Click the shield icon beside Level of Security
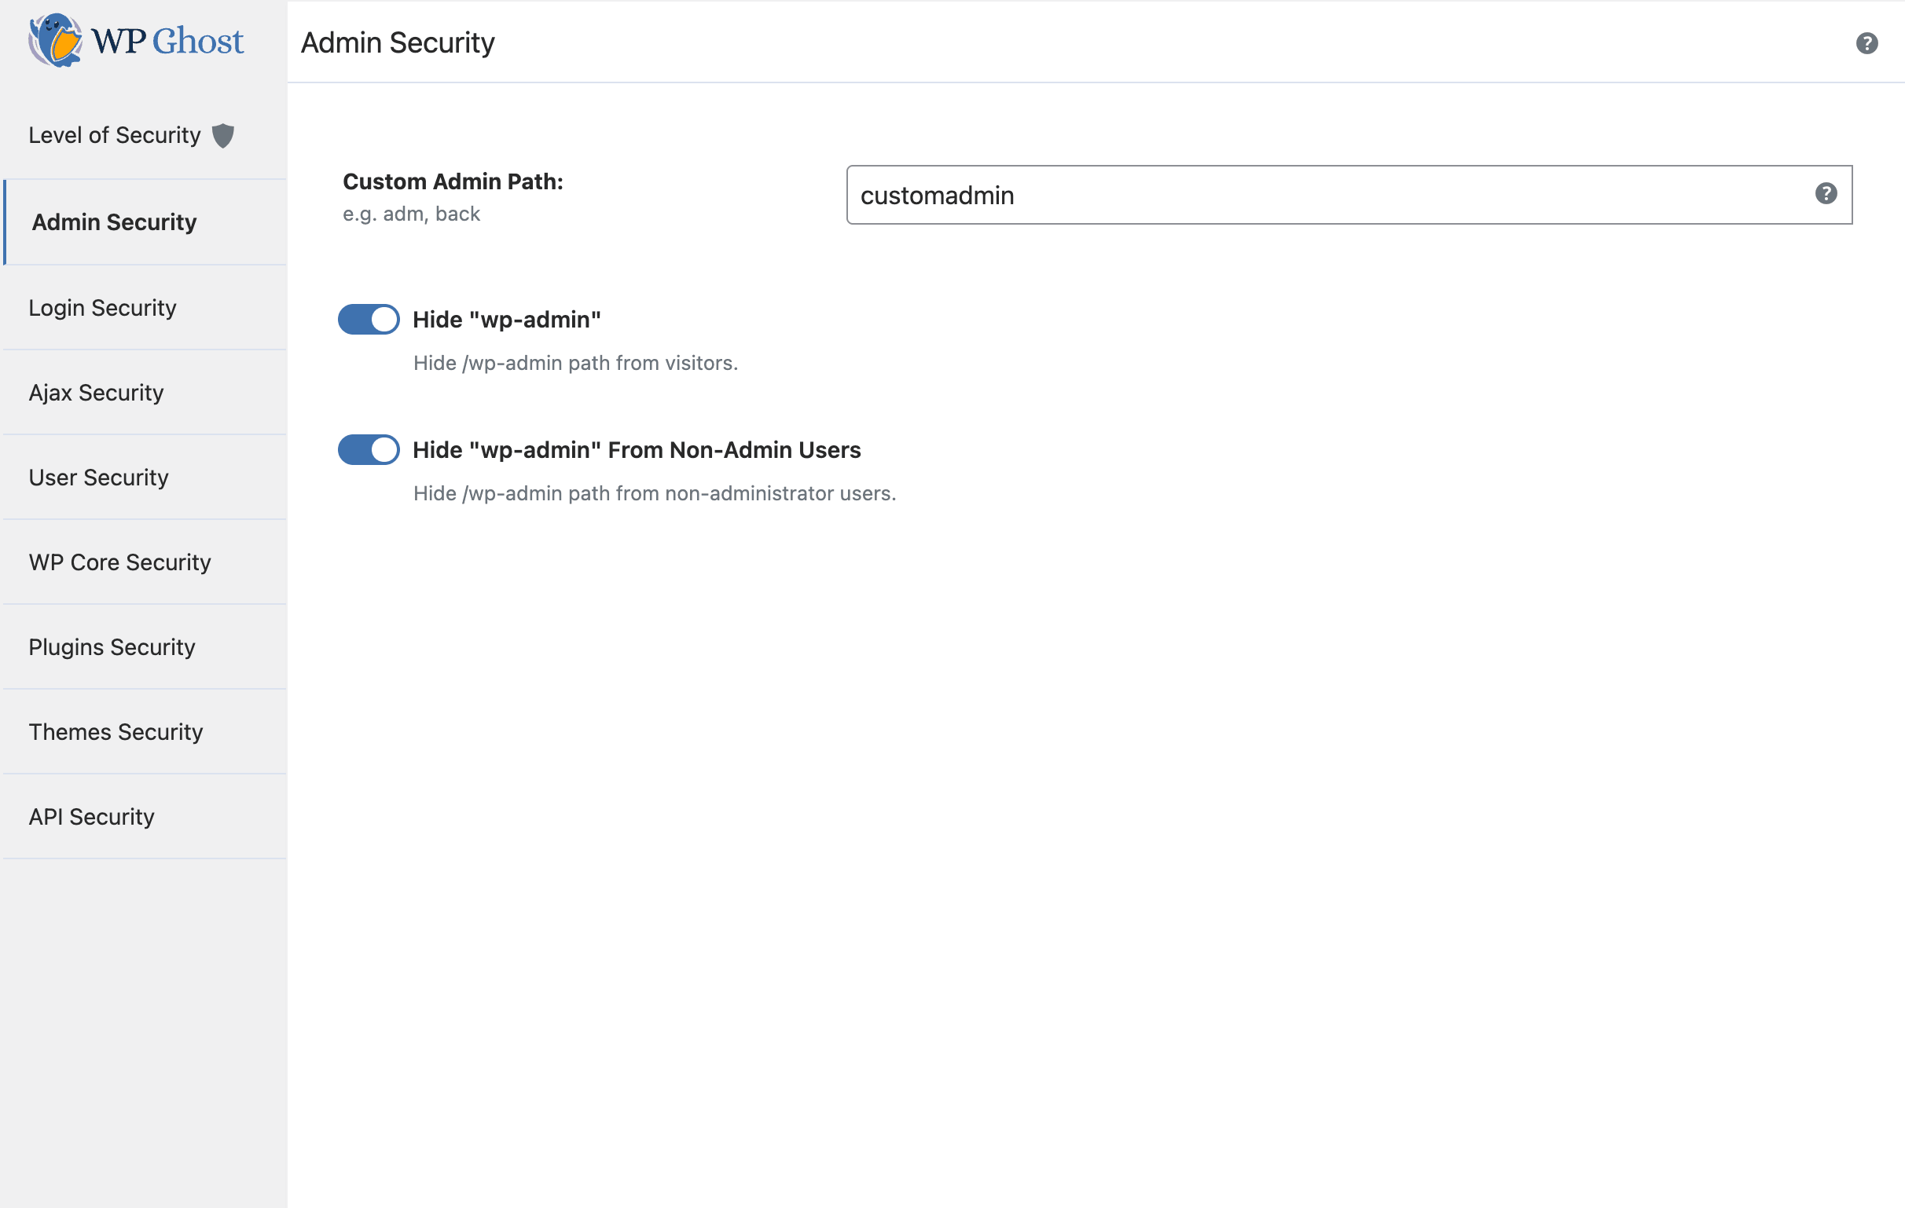The image size is (1905, 1208). 223,136
